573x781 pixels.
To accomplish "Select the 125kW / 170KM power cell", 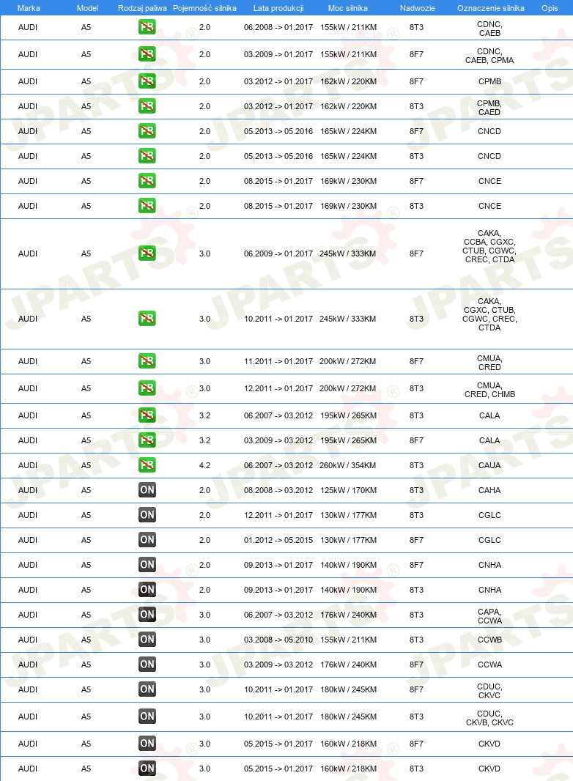I will pyautogui.click(x=348, y=490).
